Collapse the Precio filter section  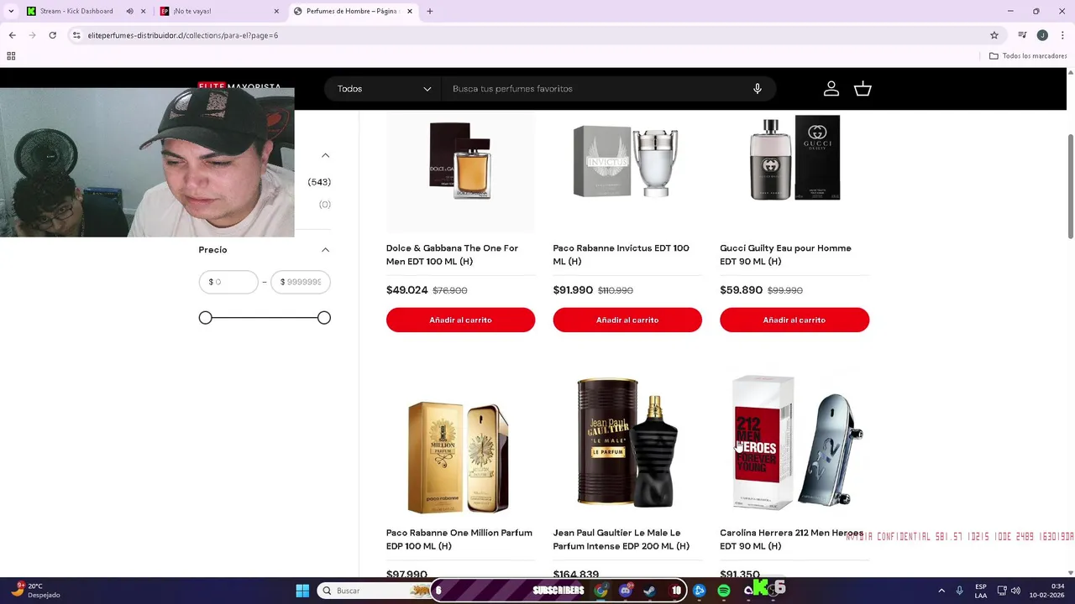pos(325,250)
